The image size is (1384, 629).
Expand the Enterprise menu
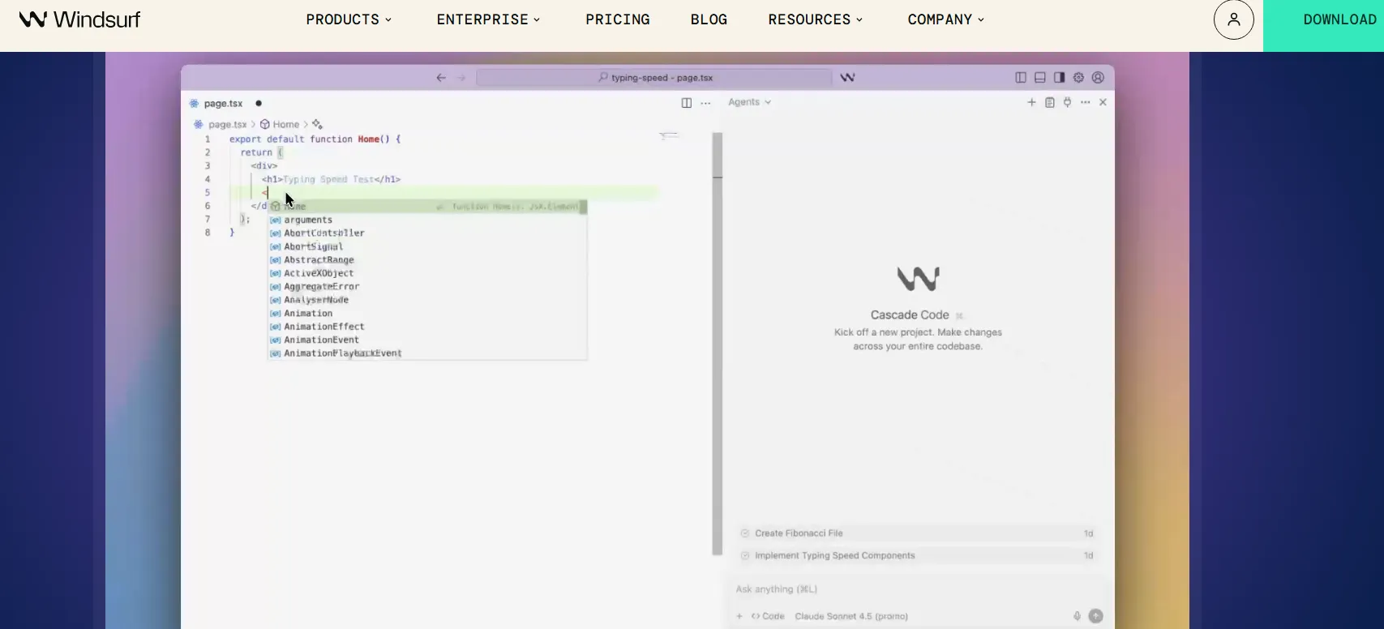coord(488,19)
